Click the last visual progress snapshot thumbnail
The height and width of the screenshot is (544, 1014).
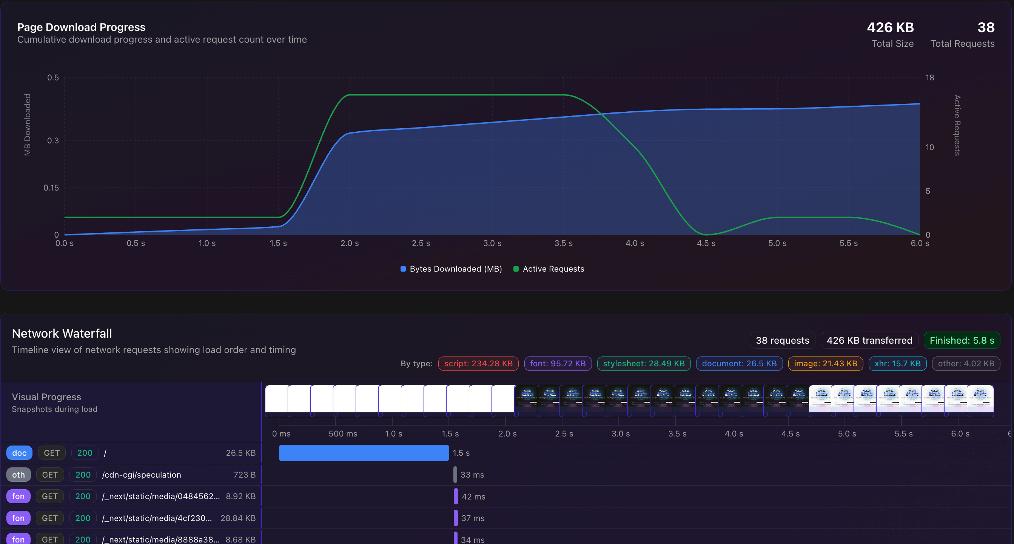[x=980, y=399]
